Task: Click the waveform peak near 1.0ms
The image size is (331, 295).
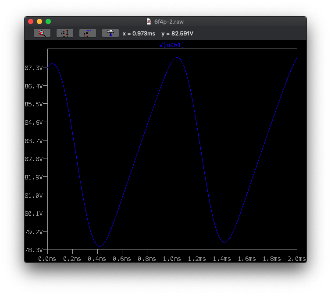Action: [177, 58]
